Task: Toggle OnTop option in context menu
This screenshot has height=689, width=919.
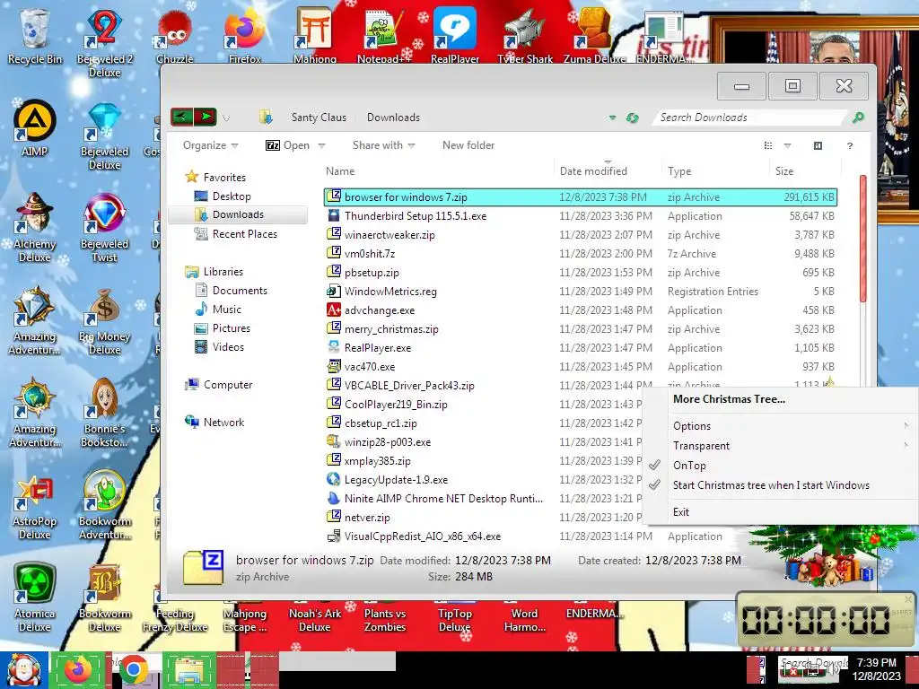Action: tap(689, 466)
